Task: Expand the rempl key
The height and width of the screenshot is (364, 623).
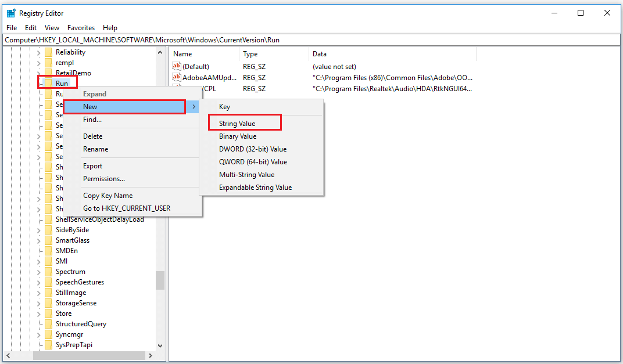Action: (x=38, y=63)
